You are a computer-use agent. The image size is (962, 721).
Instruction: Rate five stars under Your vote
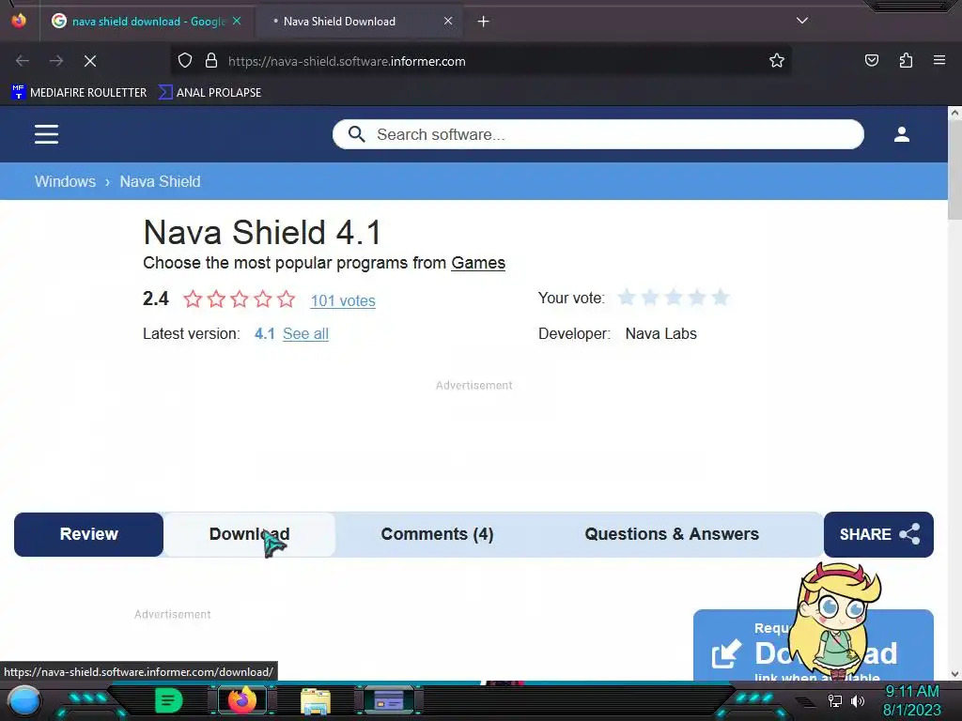pyautogui.click(x=721, y=298)
